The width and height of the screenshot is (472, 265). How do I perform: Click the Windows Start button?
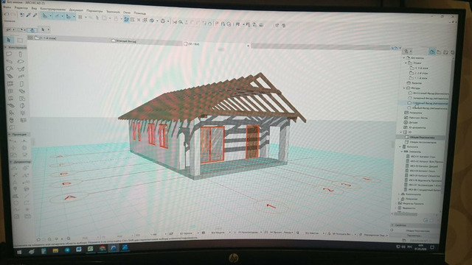(x=19, y=252)
